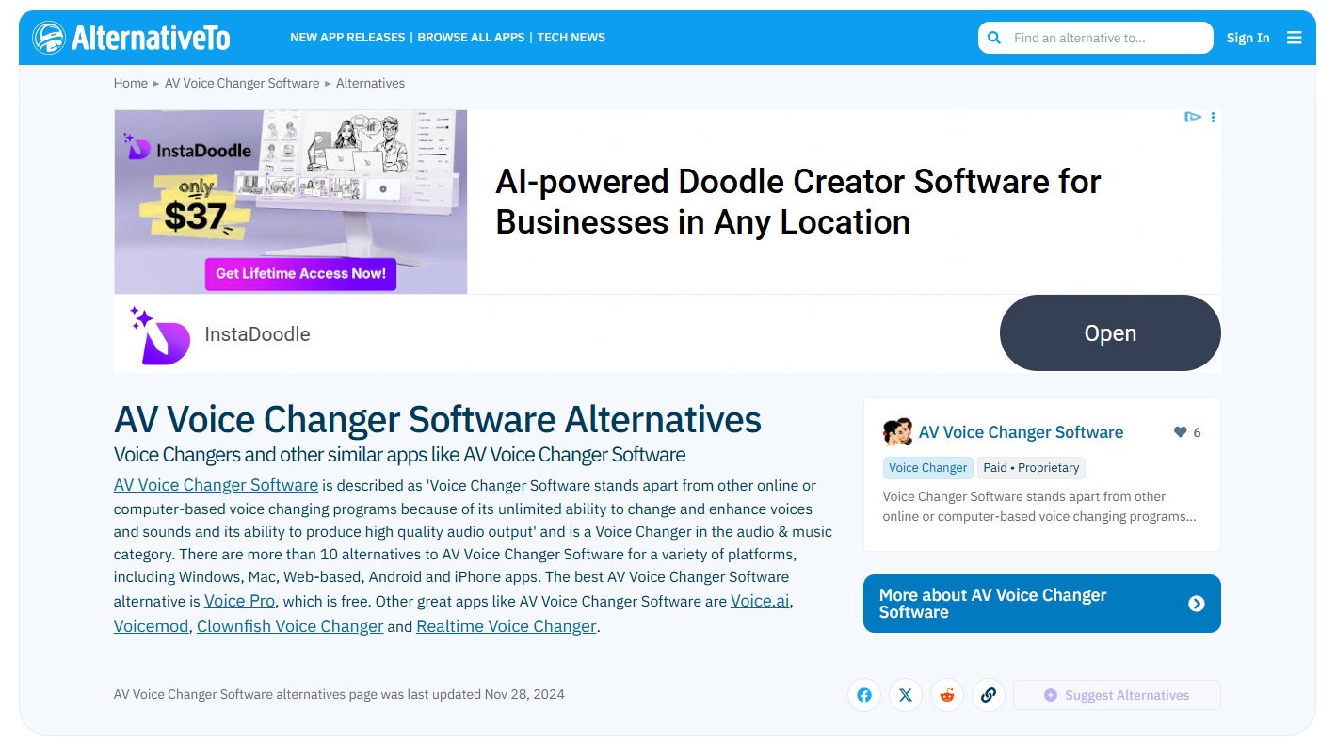Share page on Reddit

[947, 695]
